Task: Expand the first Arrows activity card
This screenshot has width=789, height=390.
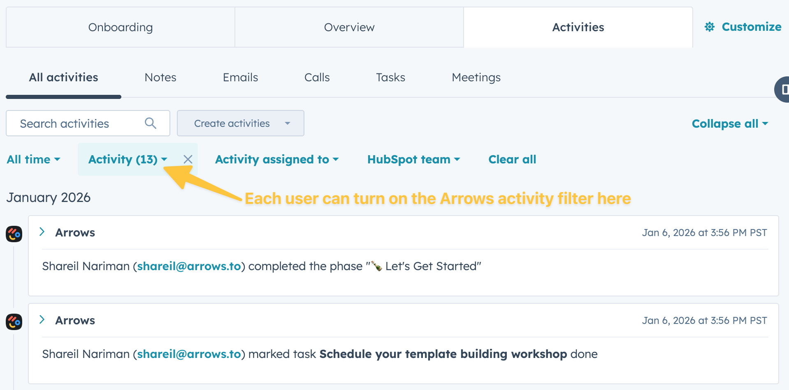Action: coord(42,232)
